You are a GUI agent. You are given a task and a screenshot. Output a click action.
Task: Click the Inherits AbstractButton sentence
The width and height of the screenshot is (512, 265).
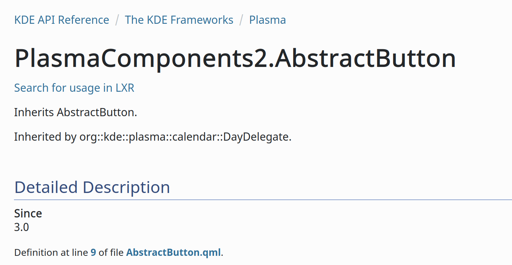(x=76, y=112)
